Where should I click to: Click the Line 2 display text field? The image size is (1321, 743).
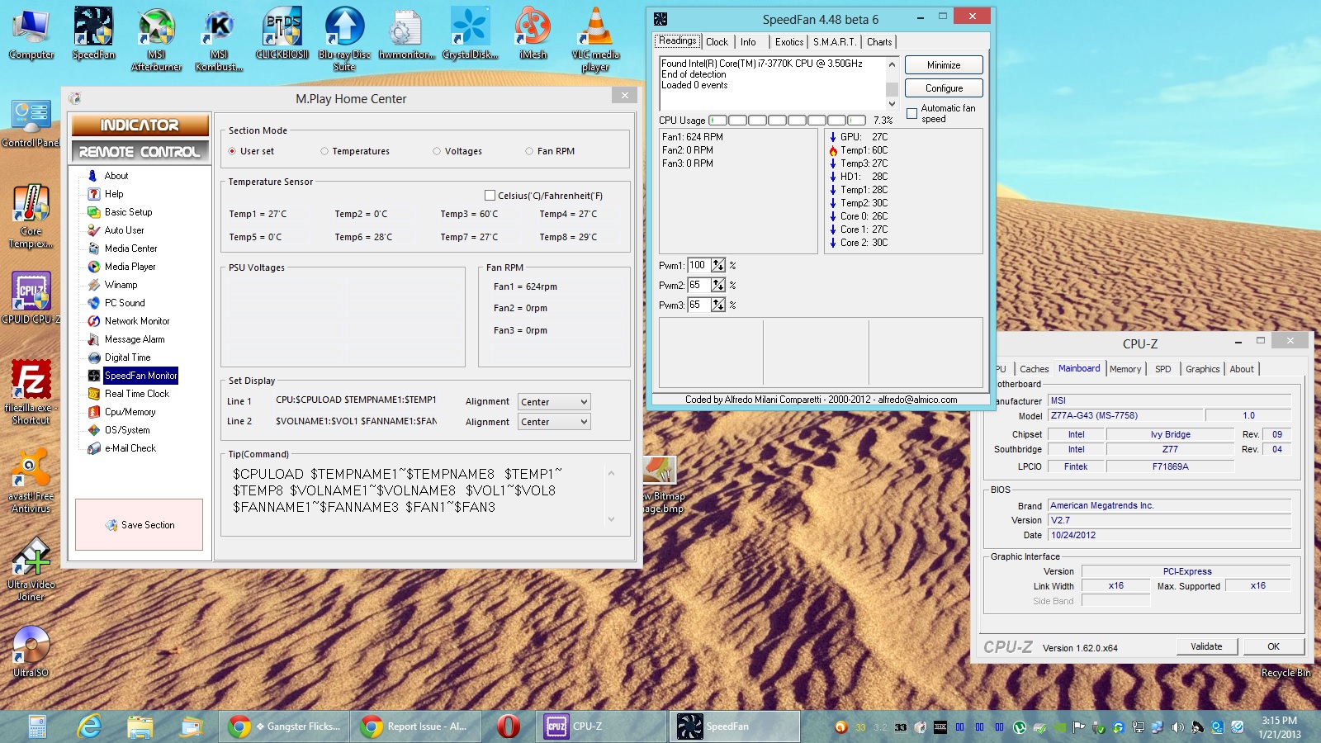[356, 421]
